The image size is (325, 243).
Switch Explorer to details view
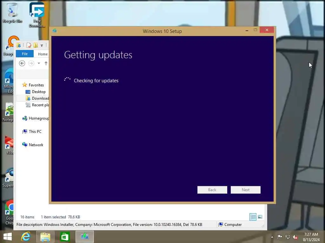pyautogui.click(x=253, y=217)
